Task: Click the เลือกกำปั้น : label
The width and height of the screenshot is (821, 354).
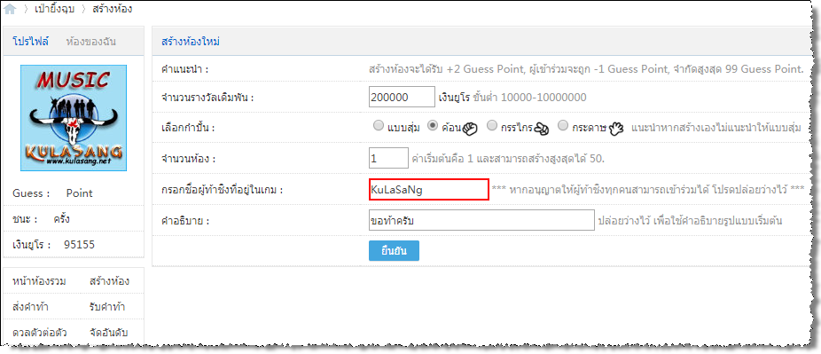Action: [189, 128]
